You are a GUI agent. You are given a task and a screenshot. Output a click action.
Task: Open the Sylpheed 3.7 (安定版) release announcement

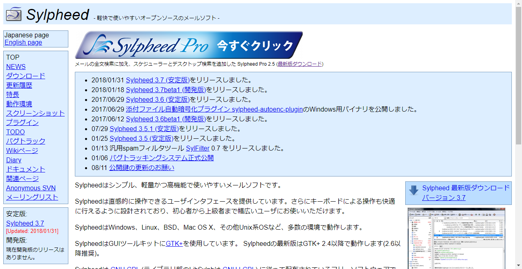coord(158,80)
